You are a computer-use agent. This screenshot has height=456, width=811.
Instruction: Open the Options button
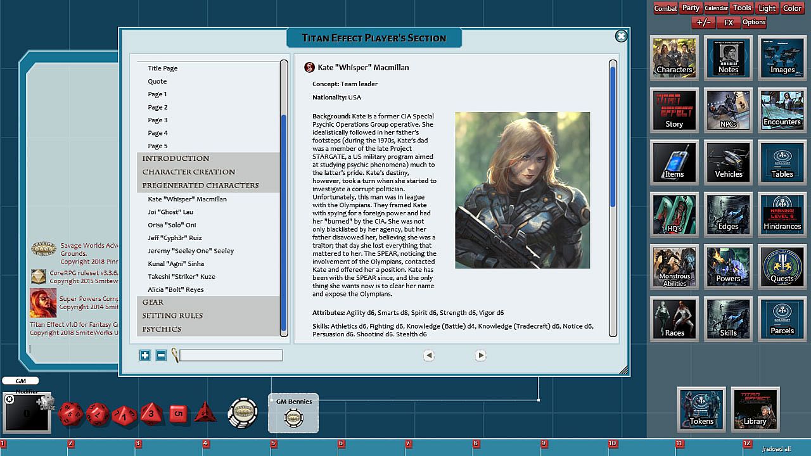point(754,22)
